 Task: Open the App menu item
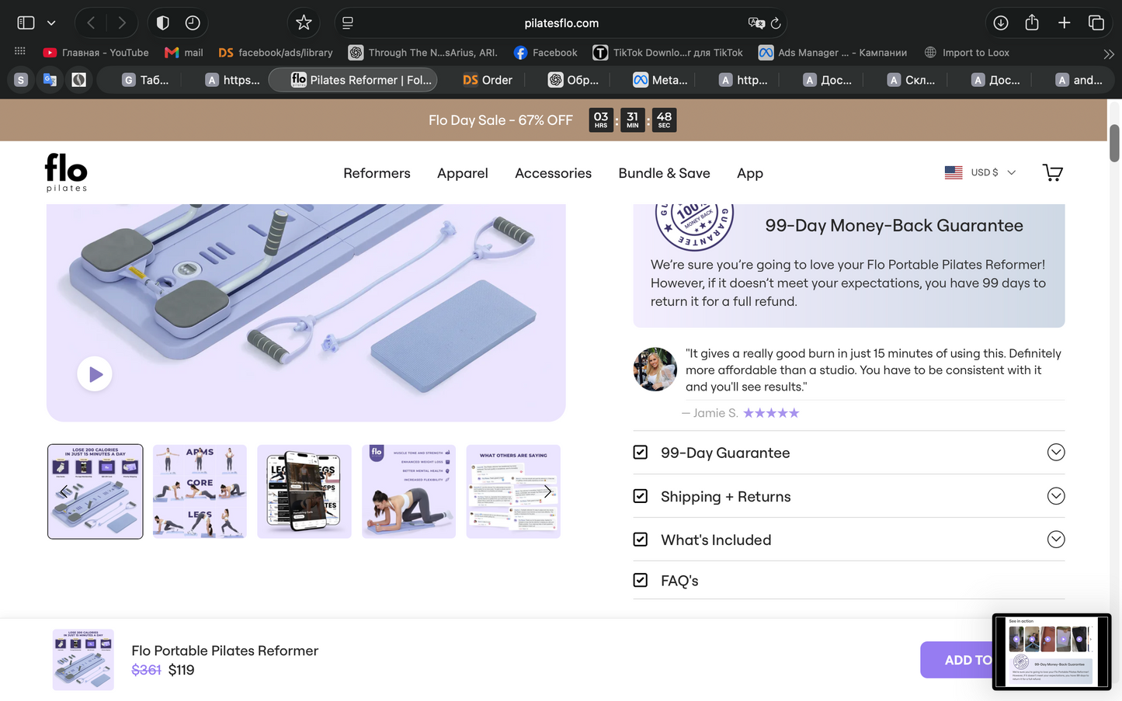coord(749,173)
